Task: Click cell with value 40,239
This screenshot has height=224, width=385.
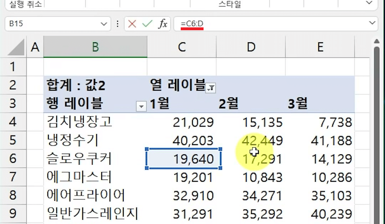Action: click(x=320, y=213)
